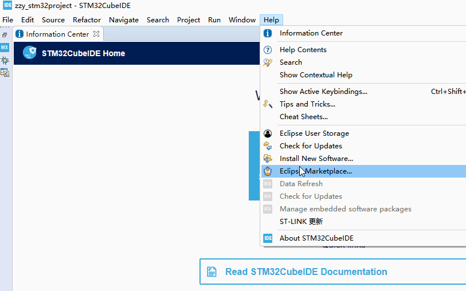Viewport: 466px width, 291px height.
Task: Click the IDE icon beside About STM32CubeIDE
Action: tap(268, 238)
